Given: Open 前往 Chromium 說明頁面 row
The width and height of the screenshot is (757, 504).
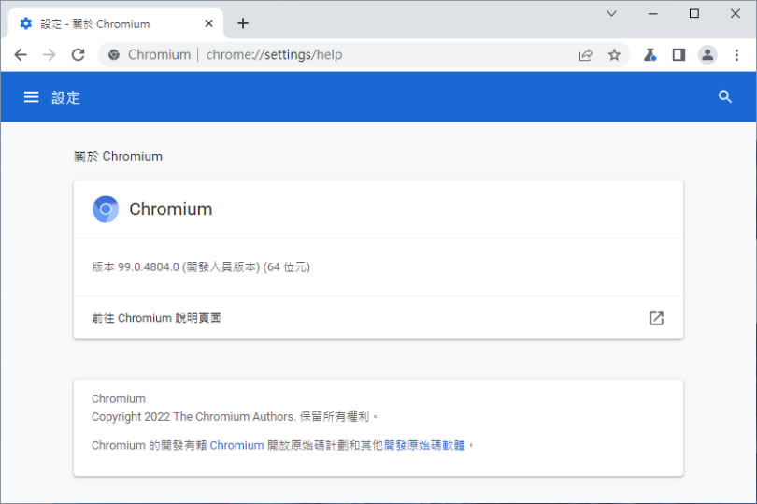Looking at the screenshot, I should point(378,318).
